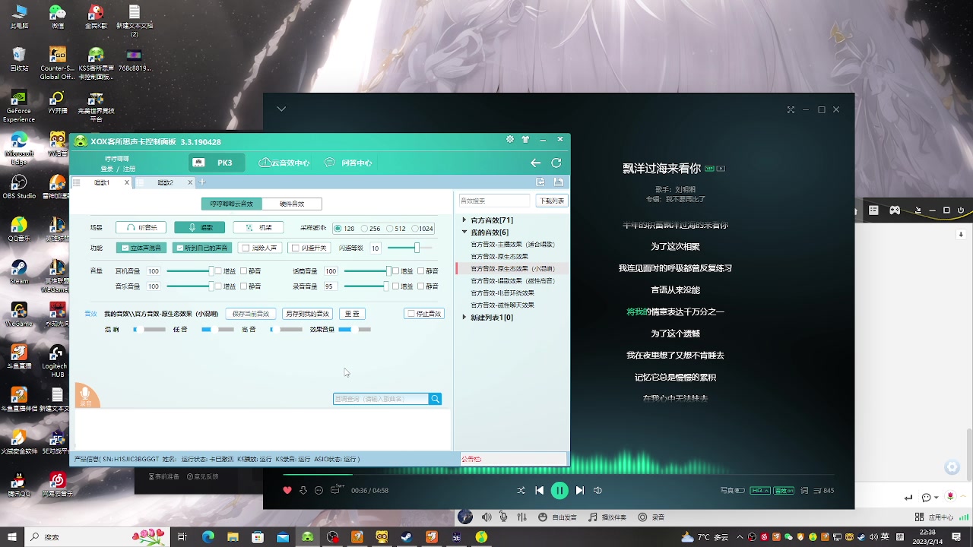Toggle the 闪避开关 ducking switch
Screen dimensions: 973x547
pyautogui.click(x=296, y=247)
